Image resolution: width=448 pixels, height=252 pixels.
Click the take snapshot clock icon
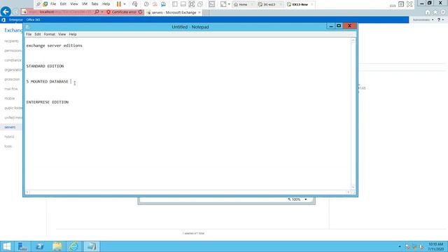pos(146,4)
